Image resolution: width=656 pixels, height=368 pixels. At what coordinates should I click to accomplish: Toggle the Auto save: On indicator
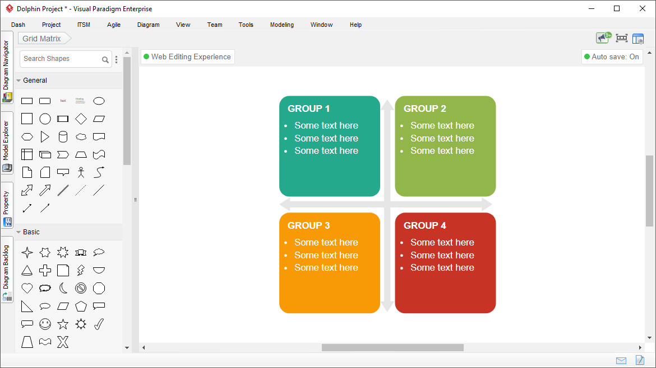point(612,56)
